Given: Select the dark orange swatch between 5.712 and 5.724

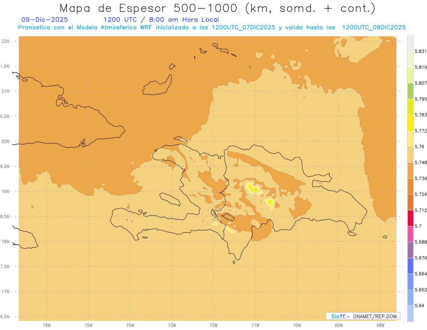Looking at the screenshot, I should click(x=410, y=202).
